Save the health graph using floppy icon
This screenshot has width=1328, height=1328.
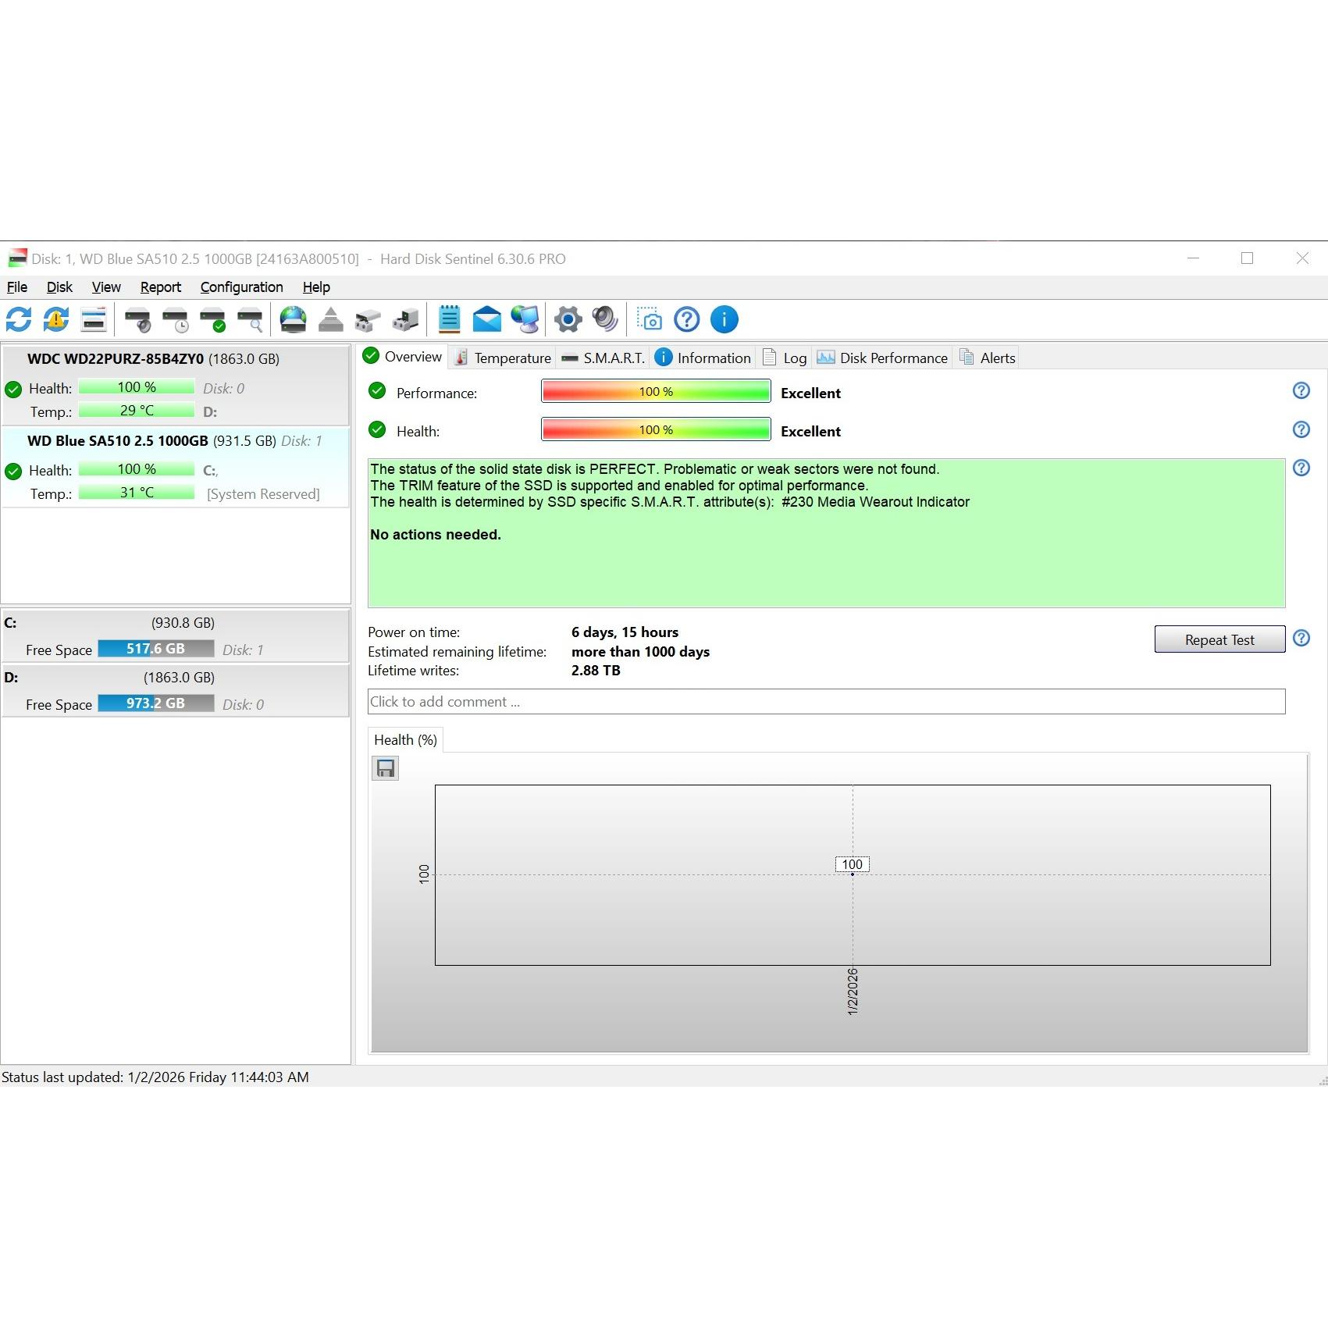click(385, 768)
